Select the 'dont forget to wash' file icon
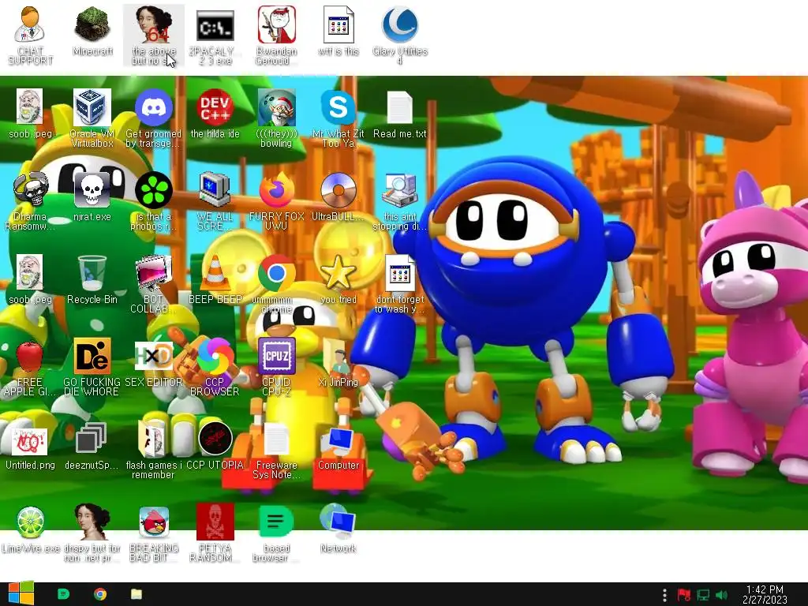The image size is (808, 606). 399,273
